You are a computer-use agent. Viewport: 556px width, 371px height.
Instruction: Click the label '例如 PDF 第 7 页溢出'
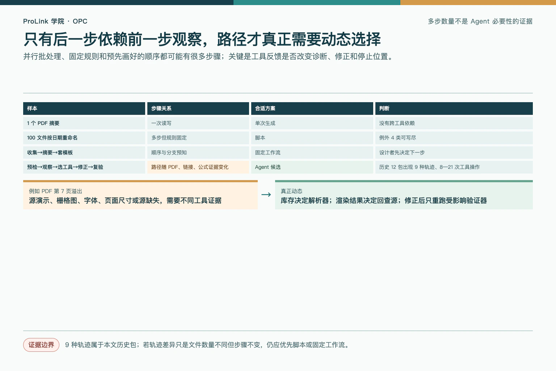(55, 191)
